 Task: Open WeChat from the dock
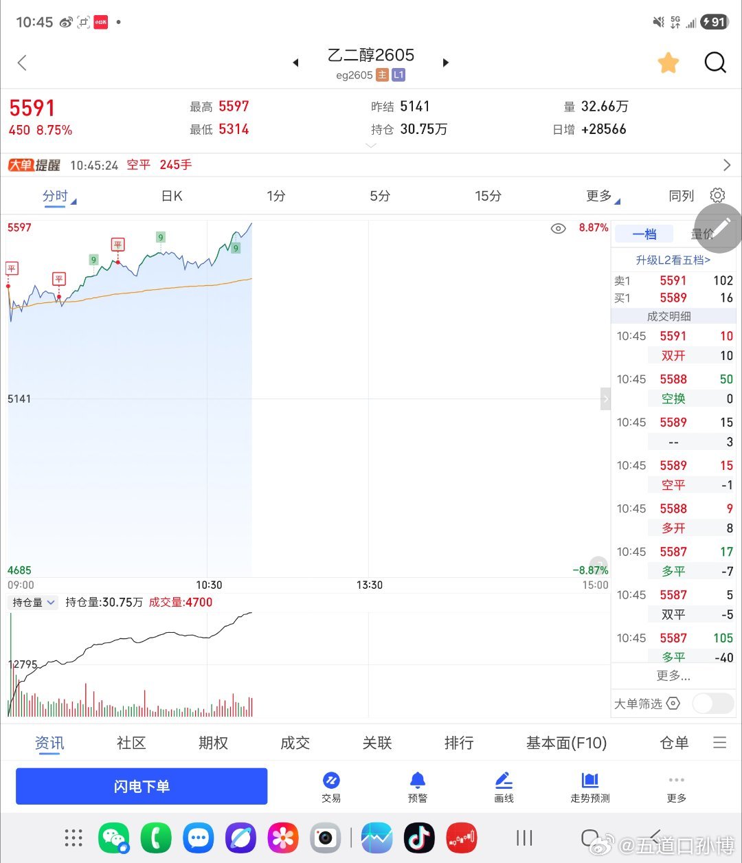(114, 838)
